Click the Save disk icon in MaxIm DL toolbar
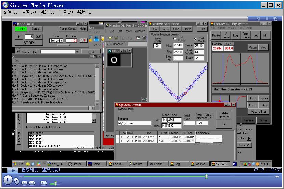This screenshot has height=189, width=284. coord(116,38)
